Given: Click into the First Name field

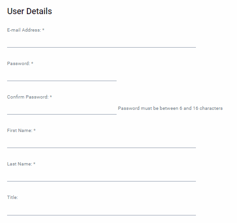Looking at the screenshot, I should point(102,142).
